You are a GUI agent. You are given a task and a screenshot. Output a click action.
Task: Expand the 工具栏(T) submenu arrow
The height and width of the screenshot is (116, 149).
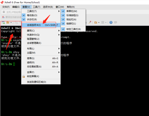(x=59, y=11)
